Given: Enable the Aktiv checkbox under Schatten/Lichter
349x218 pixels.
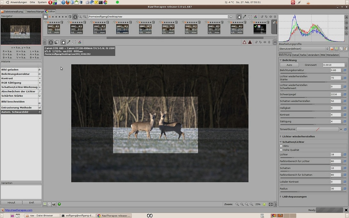Looking at the screenshot, I should 281,146.
